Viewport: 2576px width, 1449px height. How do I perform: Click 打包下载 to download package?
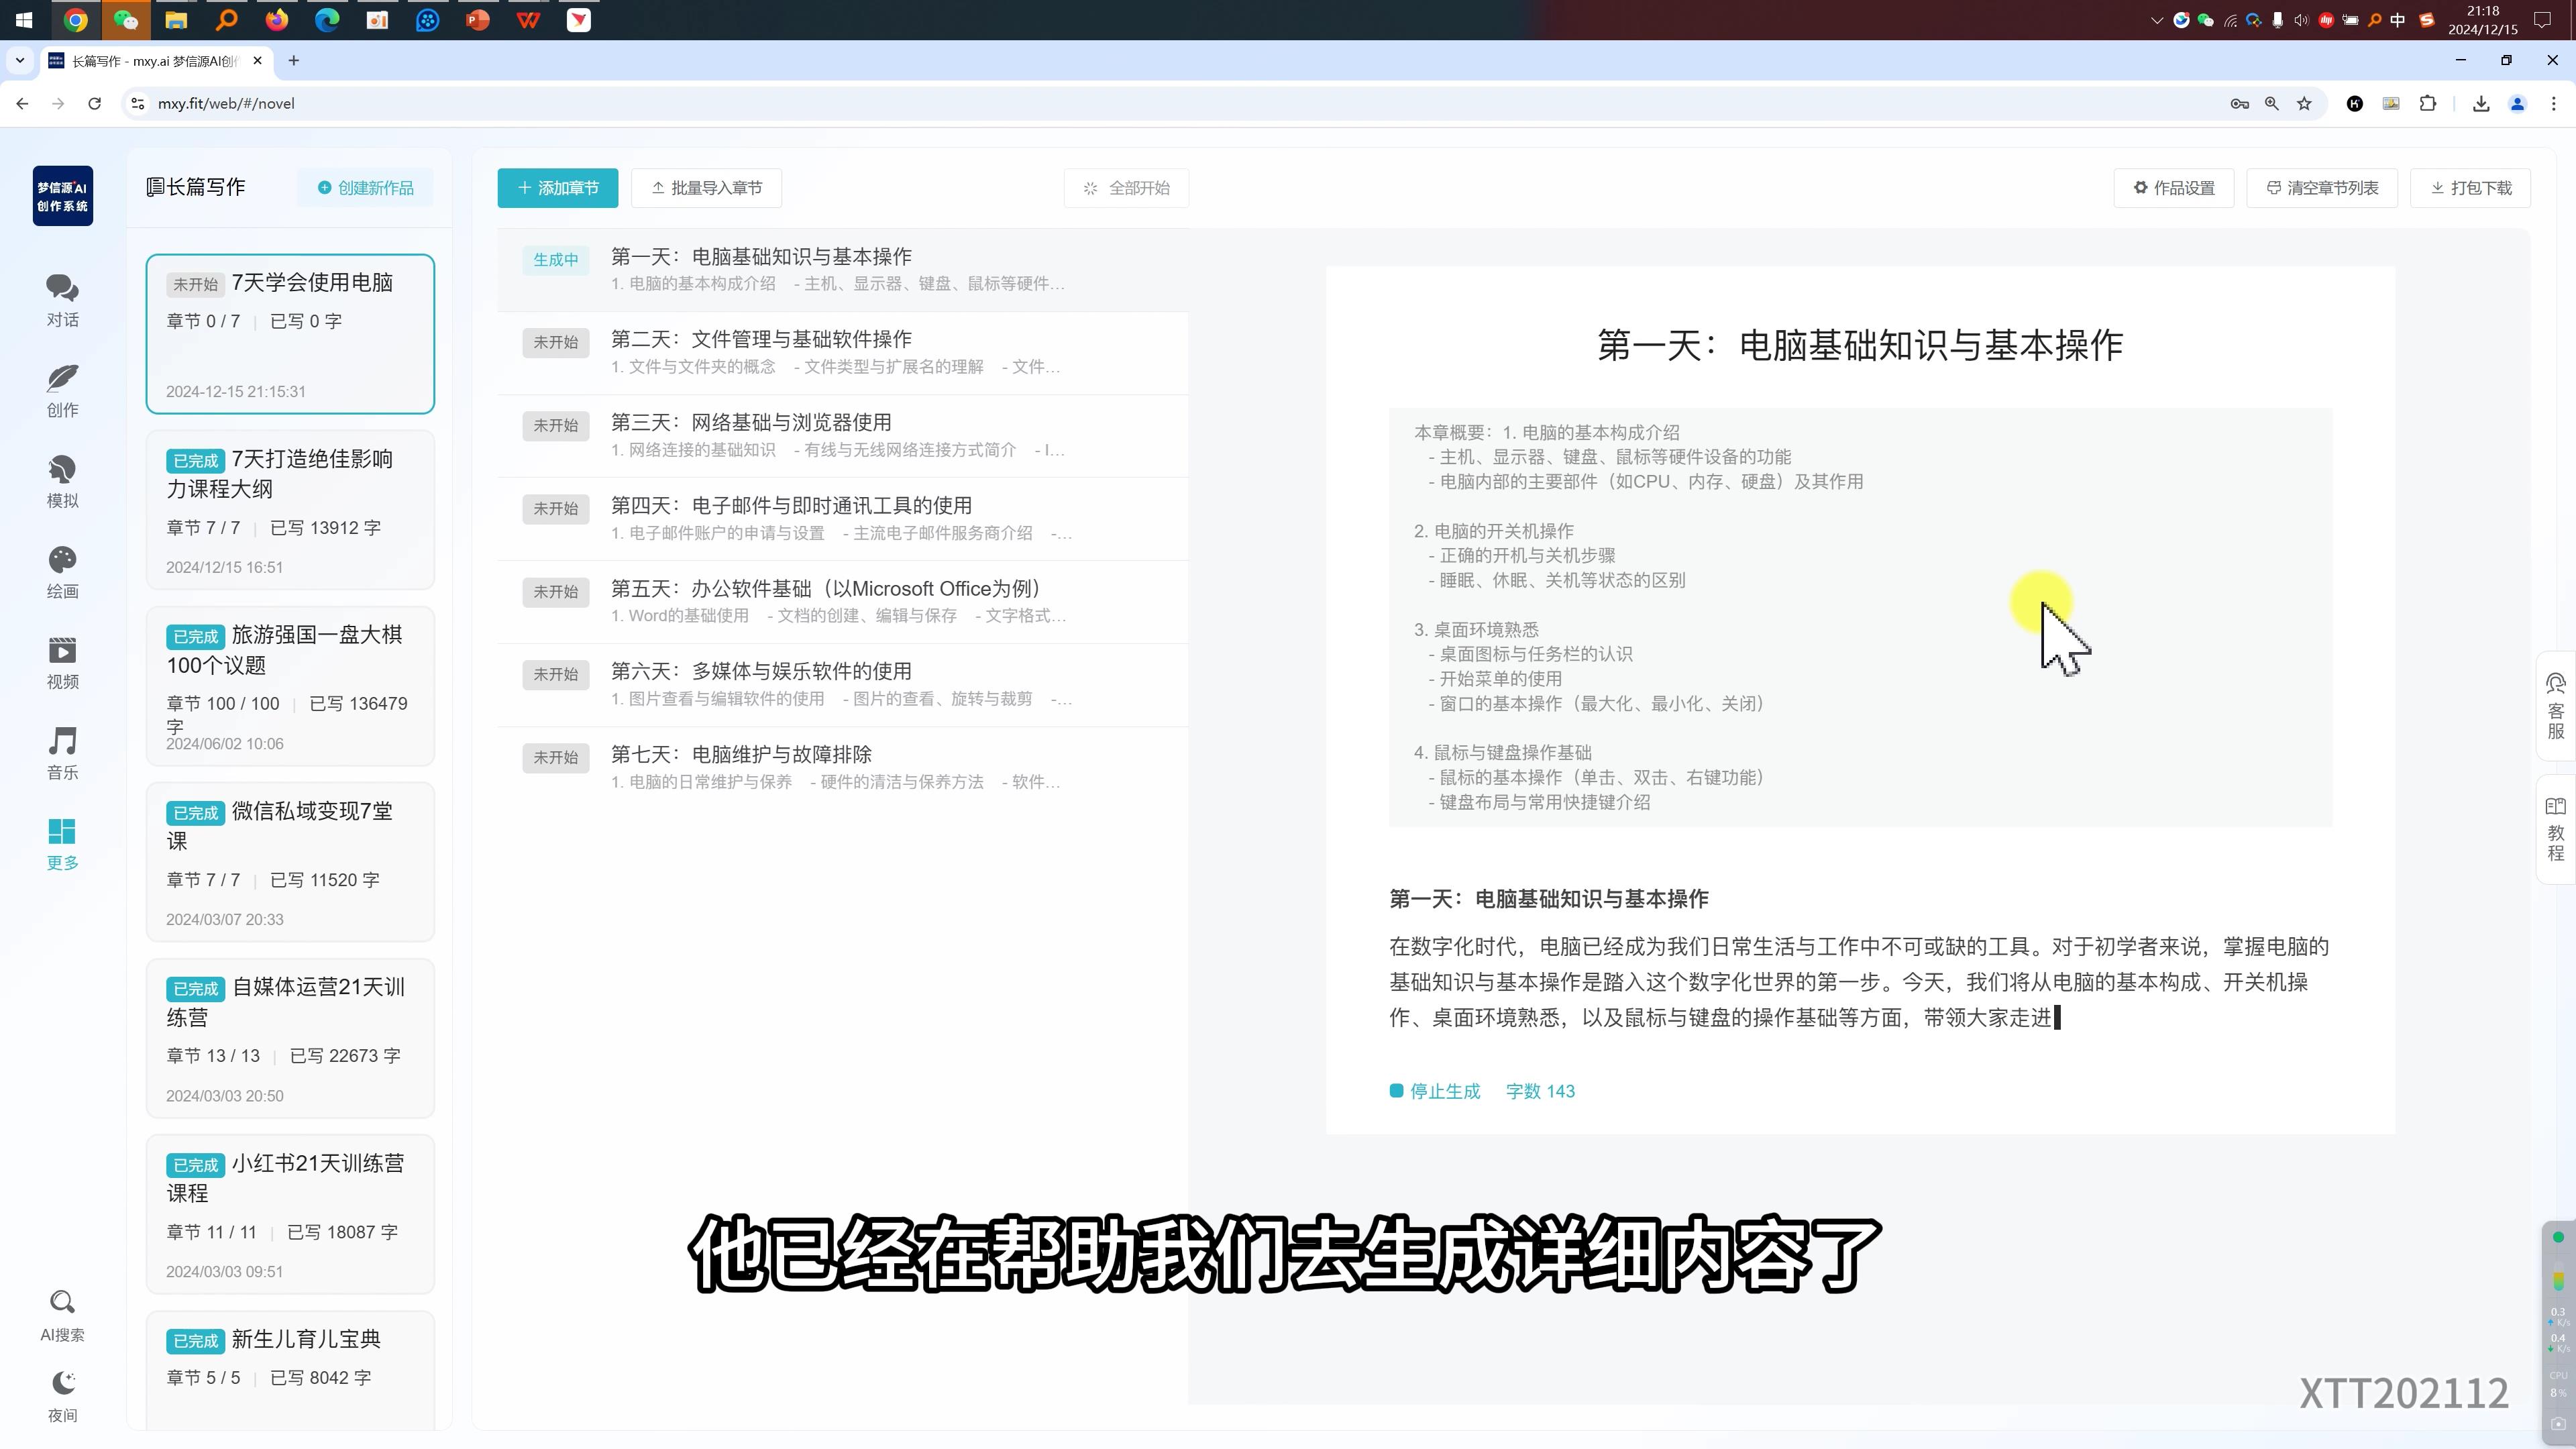tap(2470, 188)
